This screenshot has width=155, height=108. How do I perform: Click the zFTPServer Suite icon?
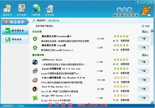click(35, 62)
